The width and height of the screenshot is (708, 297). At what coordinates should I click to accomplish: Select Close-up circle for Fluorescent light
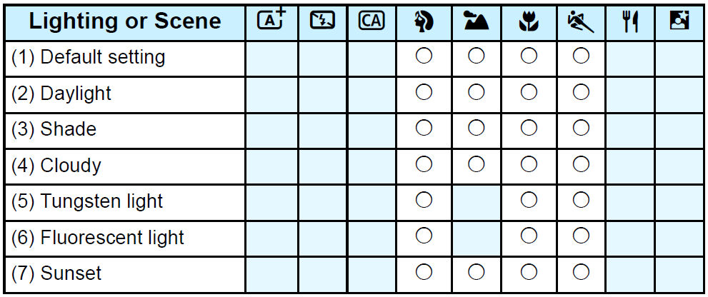(x=529, y=236)
